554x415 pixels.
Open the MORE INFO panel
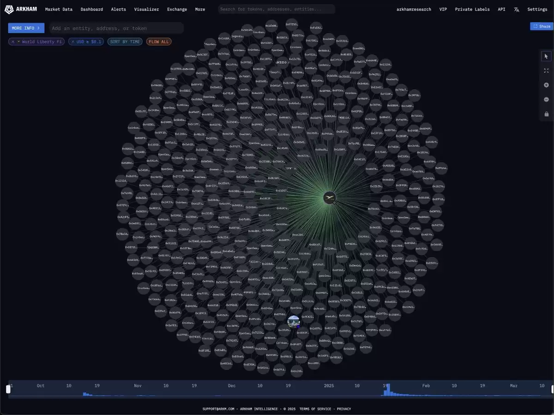26,28
